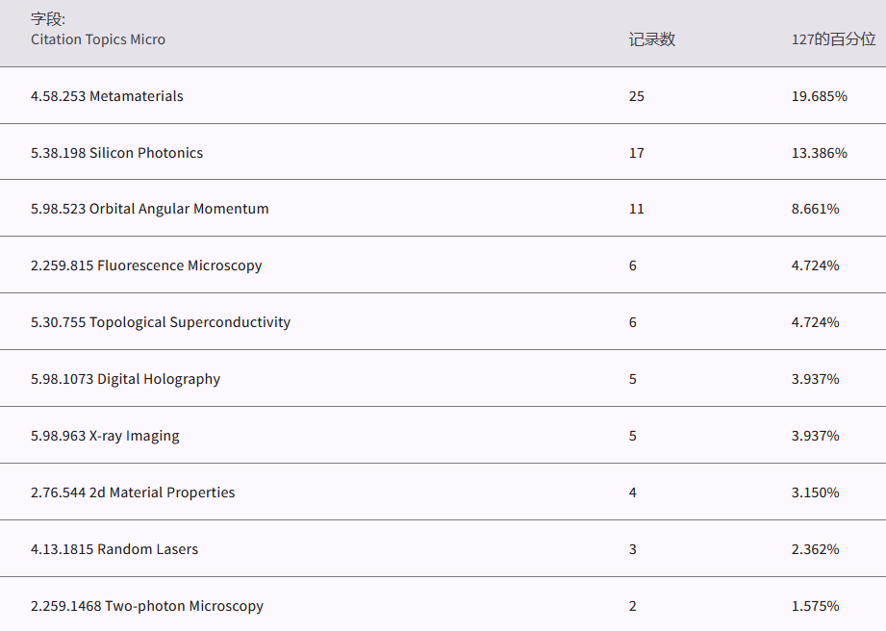This screenshot has width=886, height=631.
Task: Click the record count 17 for Silicon Photonics
Action: pos(636,153)
